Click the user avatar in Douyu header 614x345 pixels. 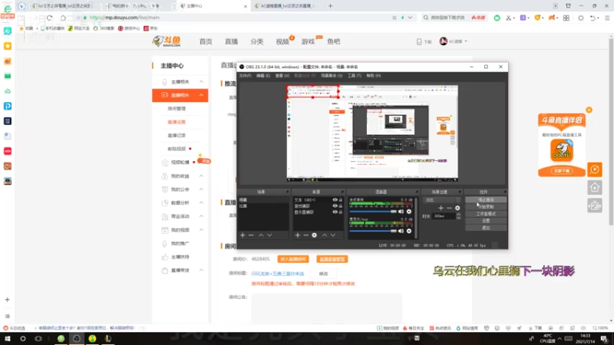tap(444, 41)
